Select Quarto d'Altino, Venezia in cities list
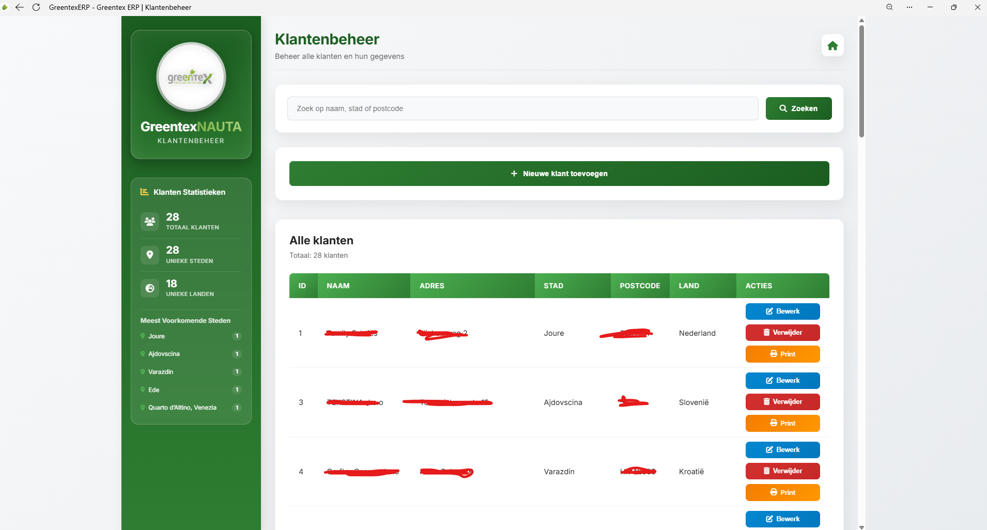The height and width of the screenshot is (530, 987). tap(191, 408)
